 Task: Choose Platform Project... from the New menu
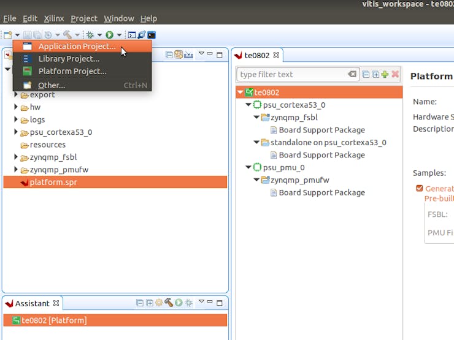(82, 71)
